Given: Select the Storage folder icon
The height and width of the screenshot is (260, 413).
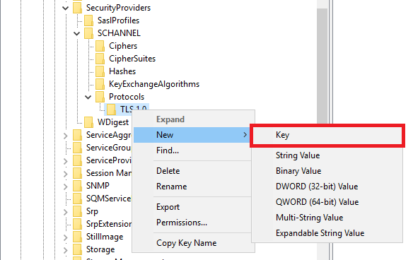Looking at the screenshot, I should tap(78, 249).
